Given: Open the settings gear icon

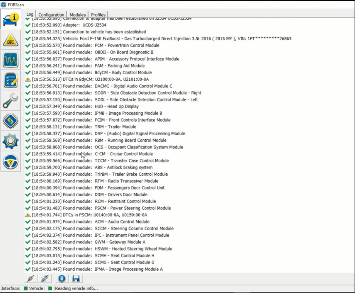Looking at the screenshot, I should 11,141.
